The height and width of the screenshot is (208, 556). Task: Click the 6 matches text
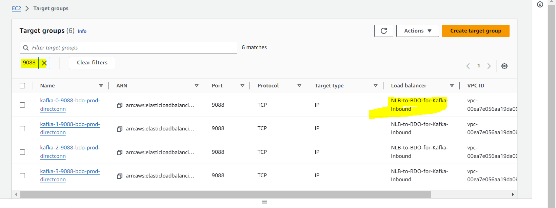(254, 47)
